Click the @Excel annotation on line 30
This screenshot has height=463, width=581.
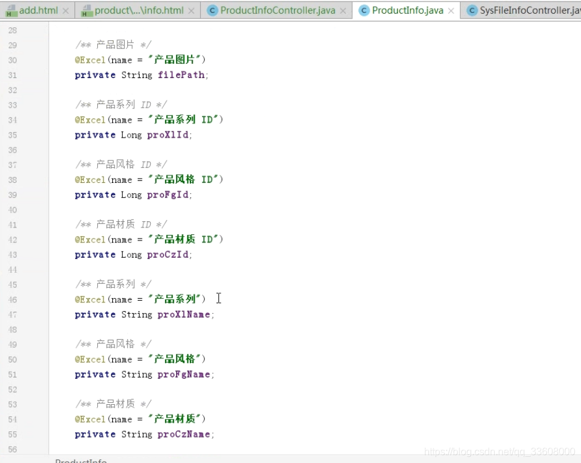tap(90, 60)
